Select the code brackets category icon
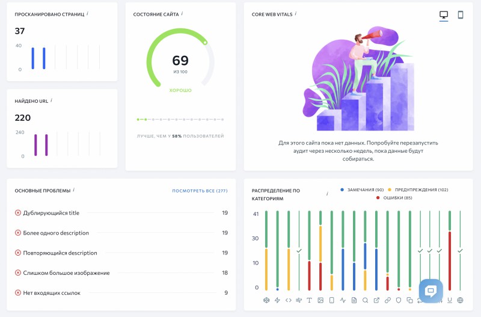The width and height of the screenshot is (481, 317). (289, 300)
